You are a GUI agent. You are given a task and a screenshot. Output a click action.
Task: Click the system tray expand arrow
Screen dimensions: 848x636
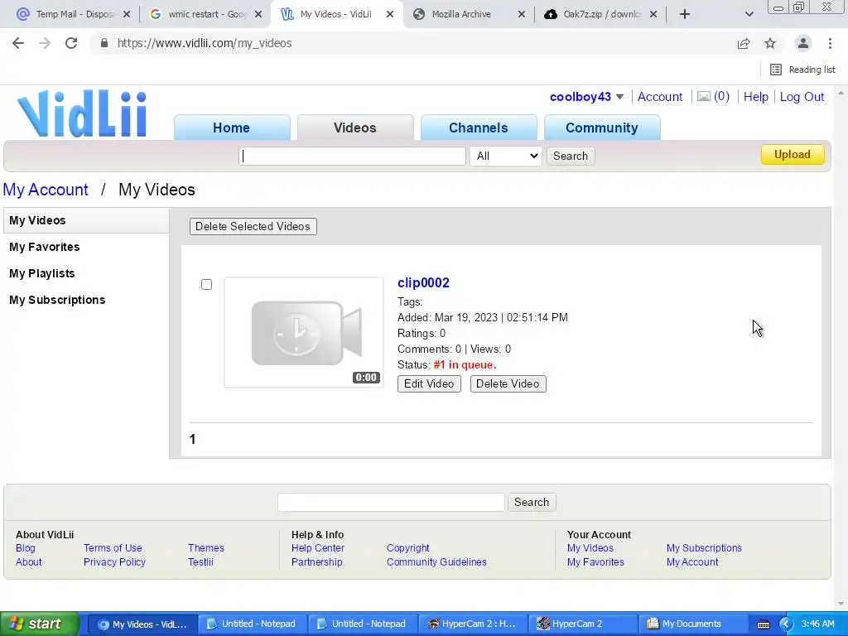click(786, 624)
